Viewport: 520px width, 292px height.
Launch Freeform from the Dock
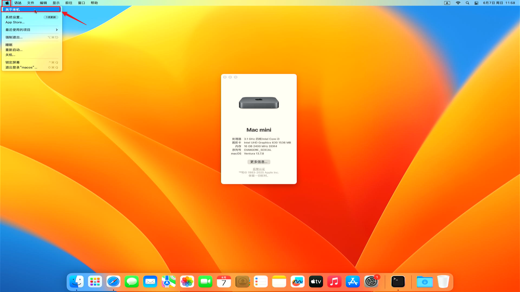(297, 282)
